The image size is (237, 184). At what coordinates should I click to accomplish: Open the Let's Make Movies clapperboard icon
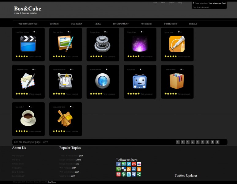28,44
